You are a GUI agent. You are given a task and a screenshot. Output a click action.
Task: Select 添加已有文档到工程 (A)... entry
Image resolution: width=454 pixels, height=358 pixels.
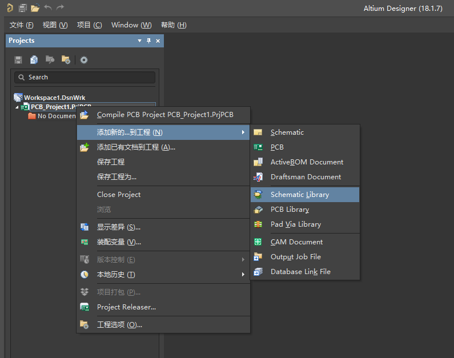pos(163,147)
